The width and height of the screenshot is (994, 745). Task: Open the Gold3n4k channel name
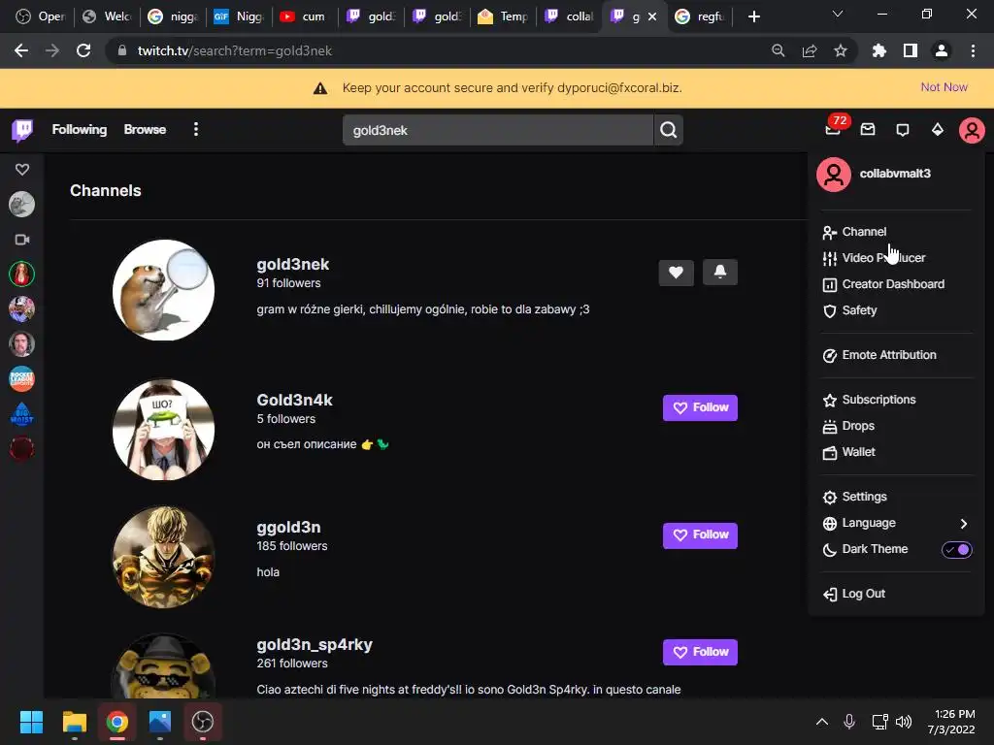point(294,400)
